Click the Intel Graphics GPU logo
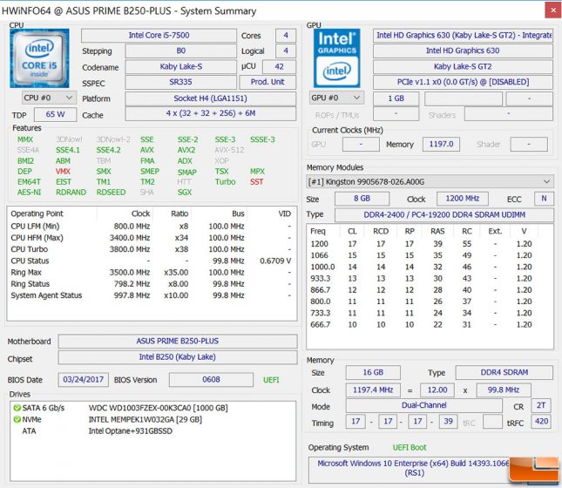This screenshot has height=488, width=562. (x=337, y=58)
